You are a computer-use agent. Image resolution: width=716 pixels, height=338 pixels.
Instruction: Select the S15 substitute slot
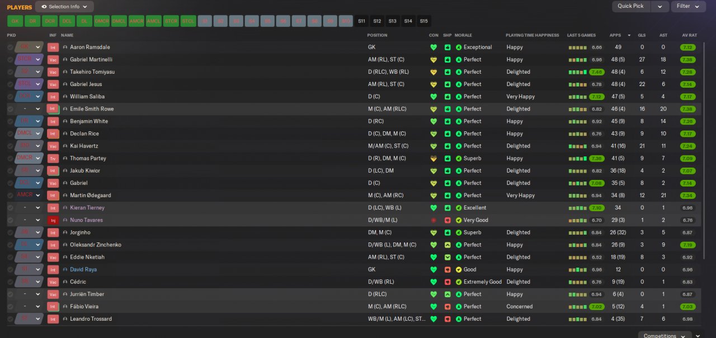[x=424, y=21]
